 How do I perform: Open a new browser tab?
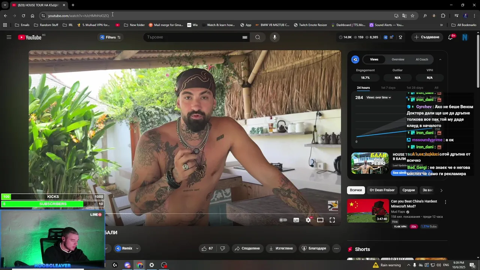click(73, 5)
